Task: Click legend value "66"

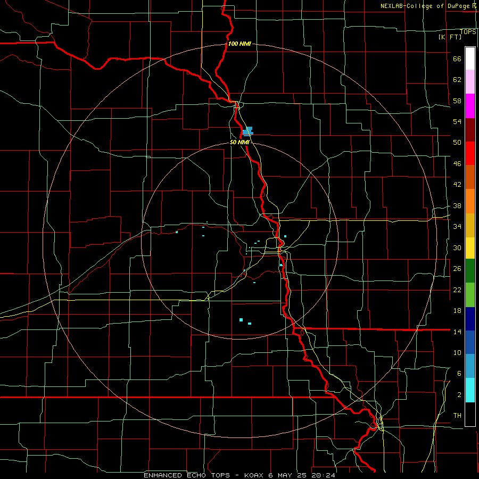Action: tap(457, 59)
